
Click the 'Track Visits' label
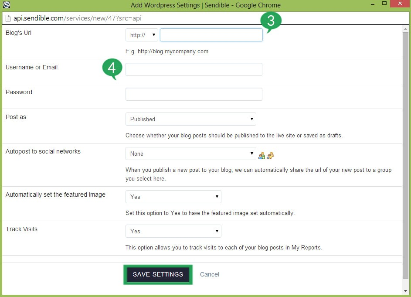coord(21,229)
